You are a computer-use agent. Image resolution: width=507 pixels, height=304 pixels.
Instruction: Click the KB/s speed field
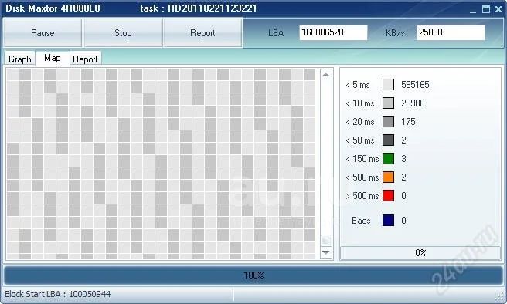pos(451,32)
